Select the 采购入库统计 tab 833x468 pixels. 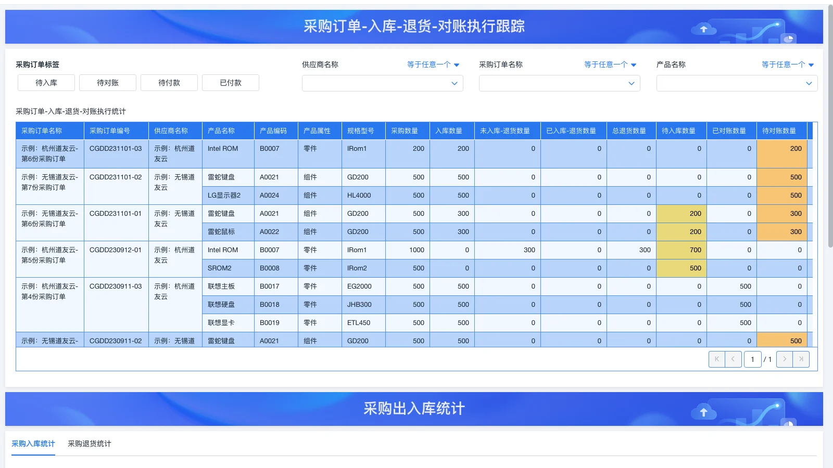33,444
